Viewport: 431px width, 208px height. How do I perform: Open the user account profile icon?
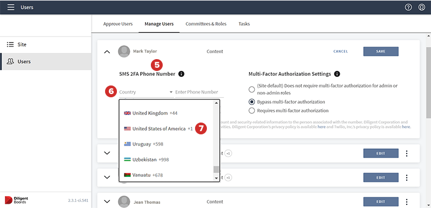tap(422, 8)
